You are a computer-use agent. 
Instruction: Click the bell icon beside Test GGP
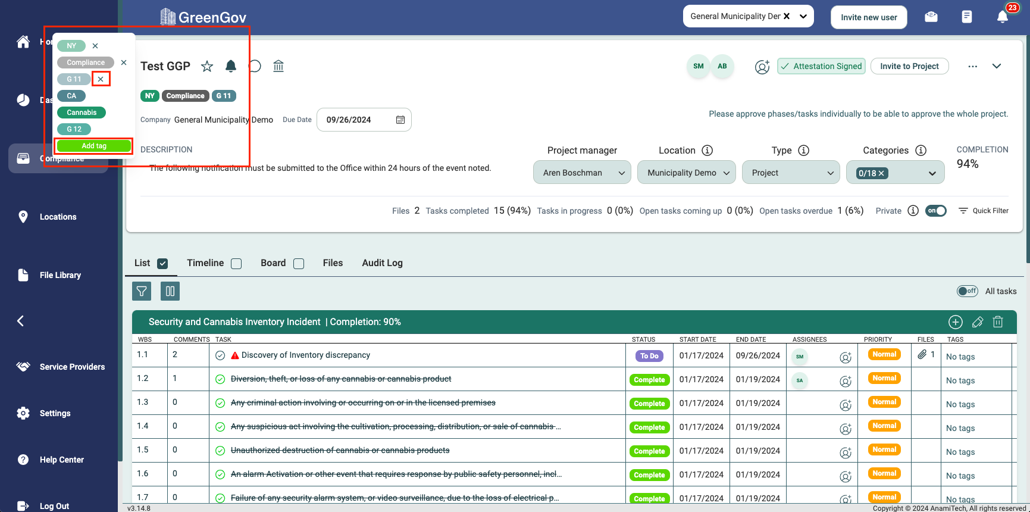click(231, 66)
